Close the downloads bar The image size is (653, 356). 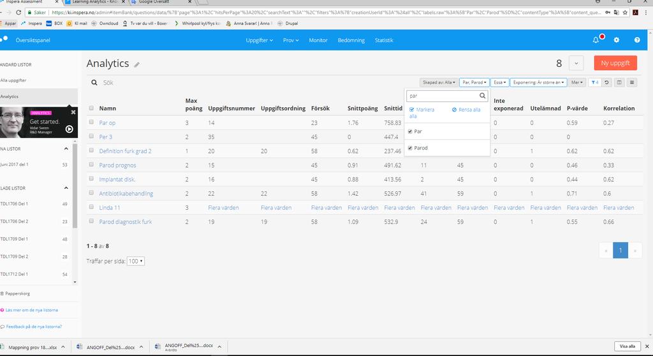(x=647, y=346)
